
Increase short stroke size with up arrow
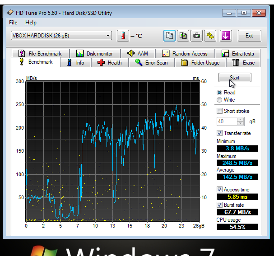(241, 120)
